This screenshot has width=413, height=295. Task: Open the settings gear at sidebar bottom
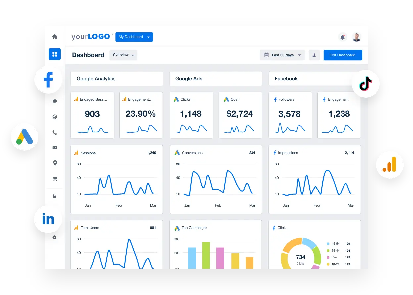54,237
